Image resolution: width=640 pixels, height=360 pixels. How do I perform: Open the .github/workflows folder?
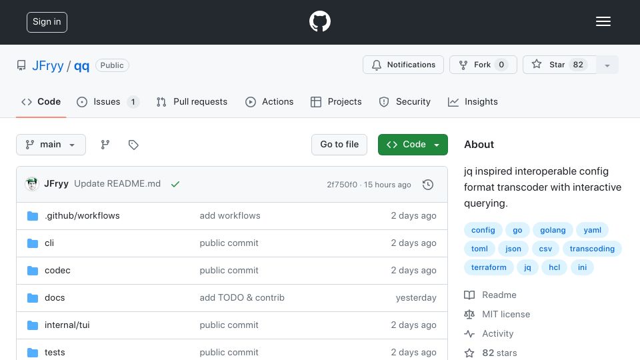click(x=82, y=215)
